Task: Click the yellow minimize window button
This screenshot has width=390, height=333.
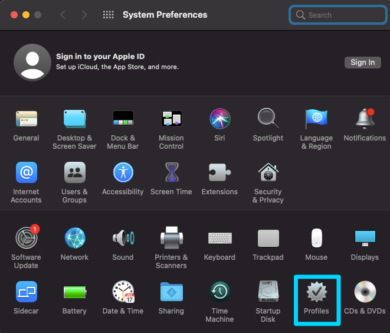Action: [x=26, y=15]
